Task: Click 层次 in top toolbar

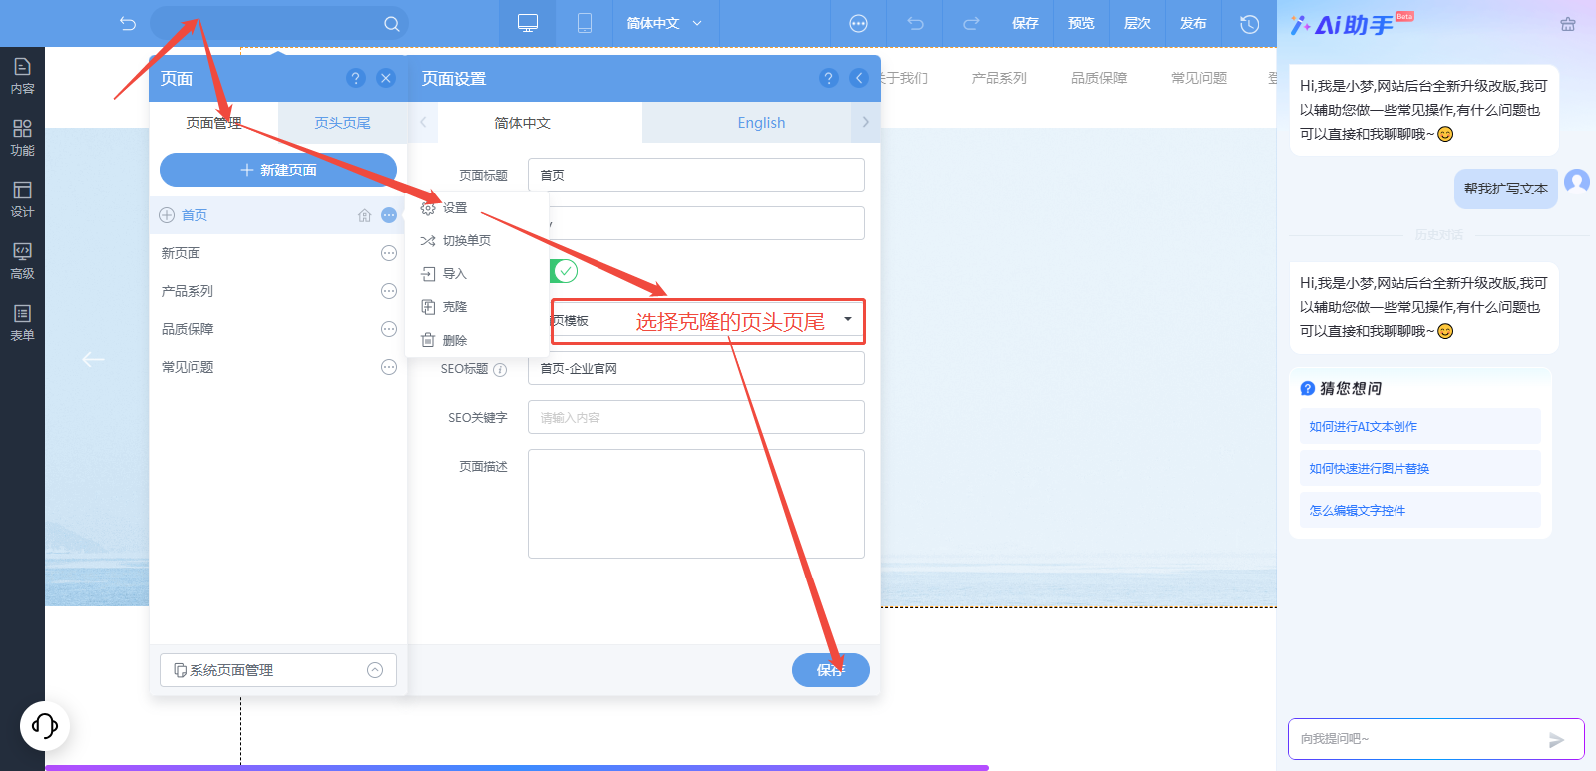Action: click(1137, 23)
